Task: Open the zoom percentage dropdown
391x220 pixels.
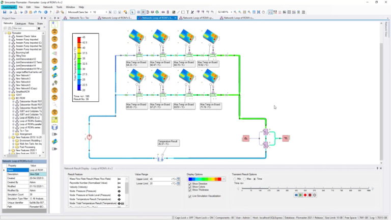Action: click(231, 12)
